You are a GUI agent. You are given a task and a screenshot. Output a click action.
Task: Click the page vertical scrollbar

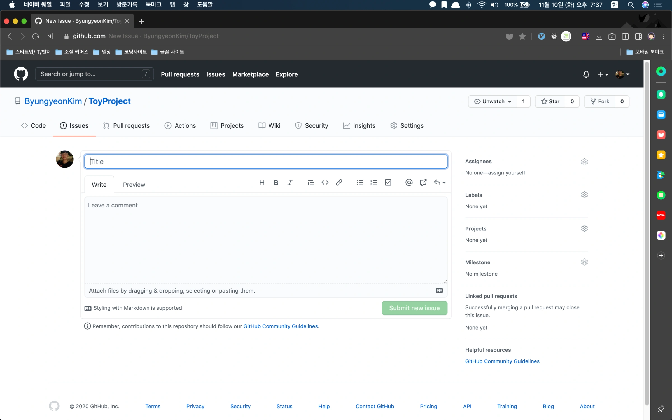tap(647, 234)
